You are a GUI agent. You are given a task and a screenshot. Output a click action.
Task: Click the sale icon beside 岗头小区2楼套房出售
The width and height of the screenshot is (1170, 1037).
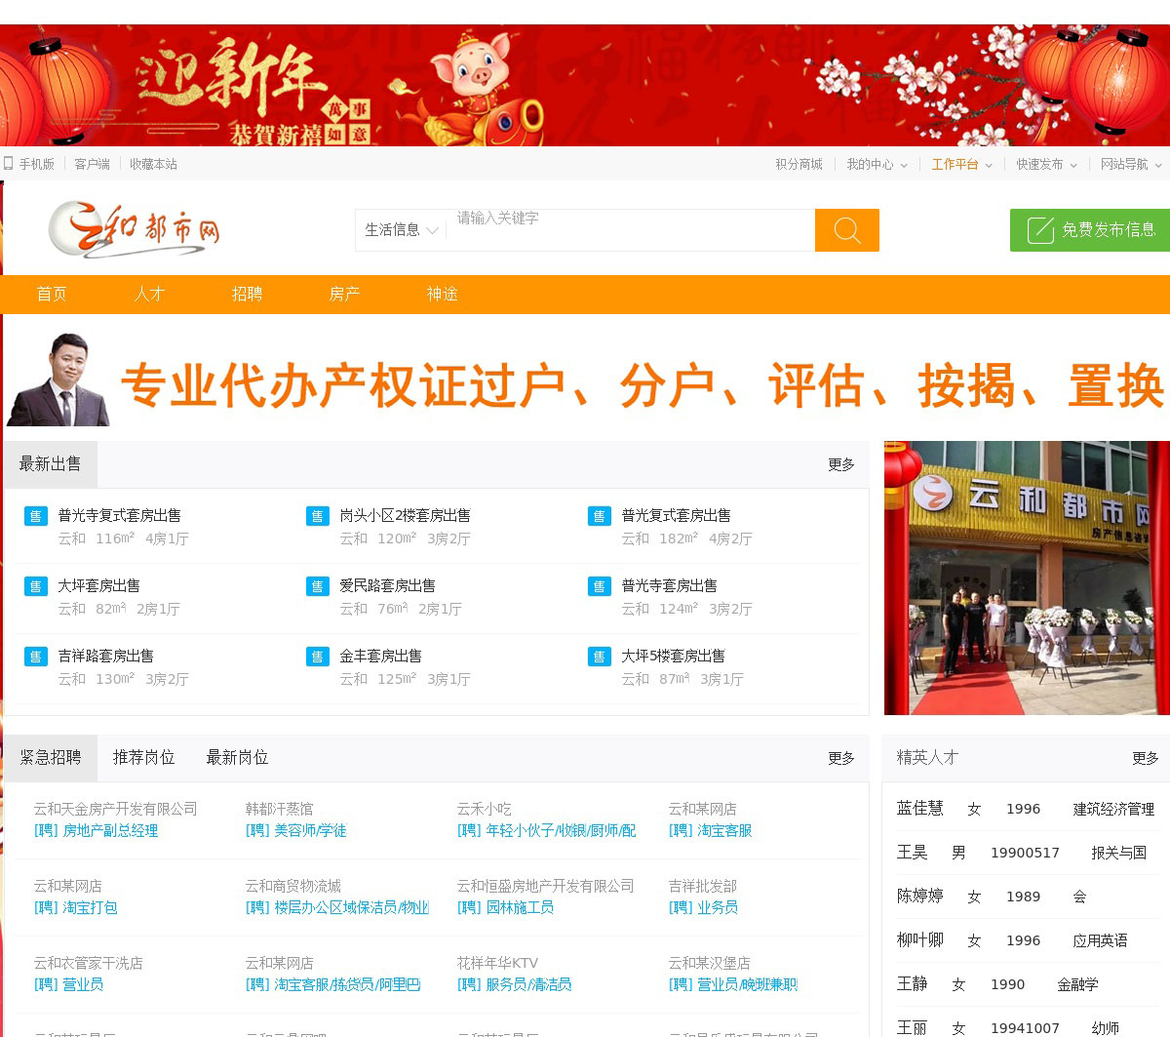pyautogui.click(x=317, y=516)
